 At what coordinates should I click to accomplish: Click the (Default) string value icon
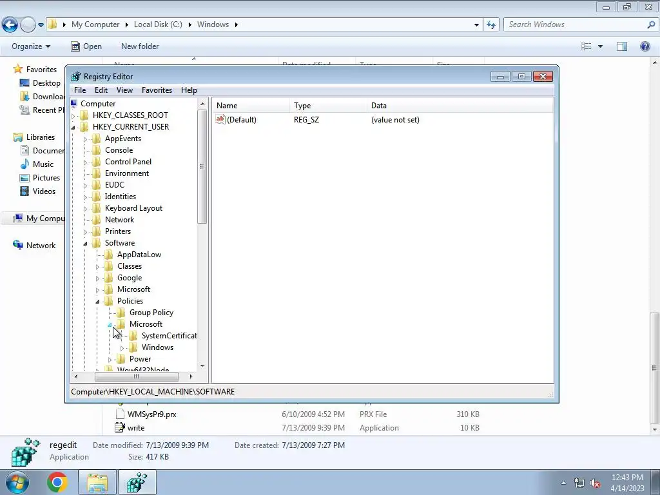220,119
